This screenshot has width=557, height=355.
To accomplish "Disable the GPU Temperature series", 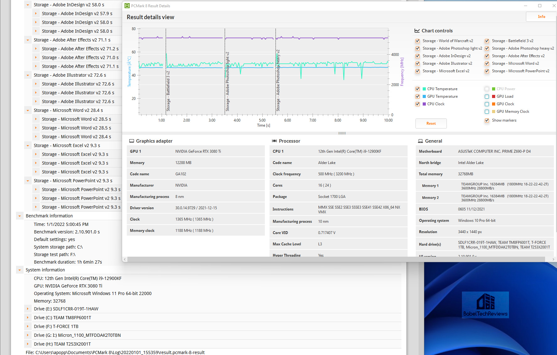I will click(x=417, y=96).
